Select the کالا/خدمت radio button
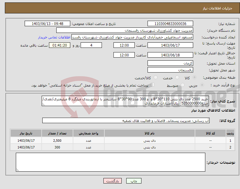The width and height of the screenshot is (240, 189). pos(155,77)
